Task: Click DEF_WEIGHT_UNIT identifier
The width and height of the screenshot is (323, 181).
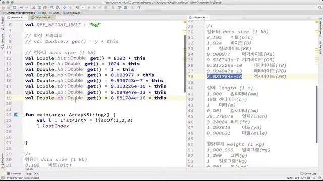Action: tap(59, 25)
